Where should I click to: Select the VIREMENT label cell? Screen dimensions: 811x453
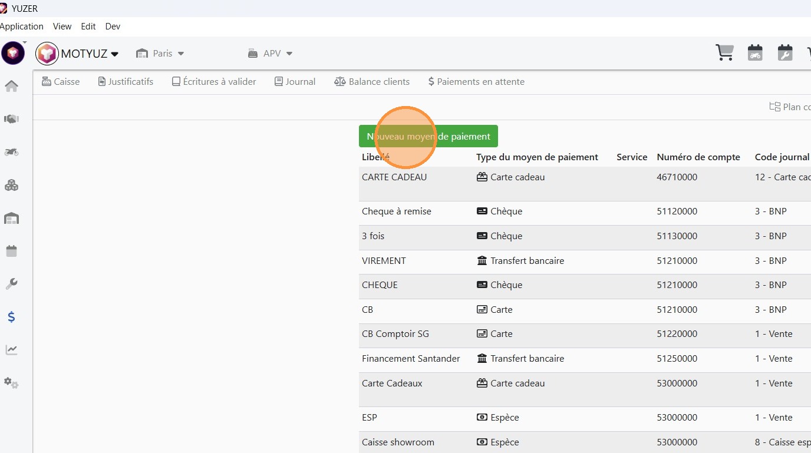tap(384, 260)
